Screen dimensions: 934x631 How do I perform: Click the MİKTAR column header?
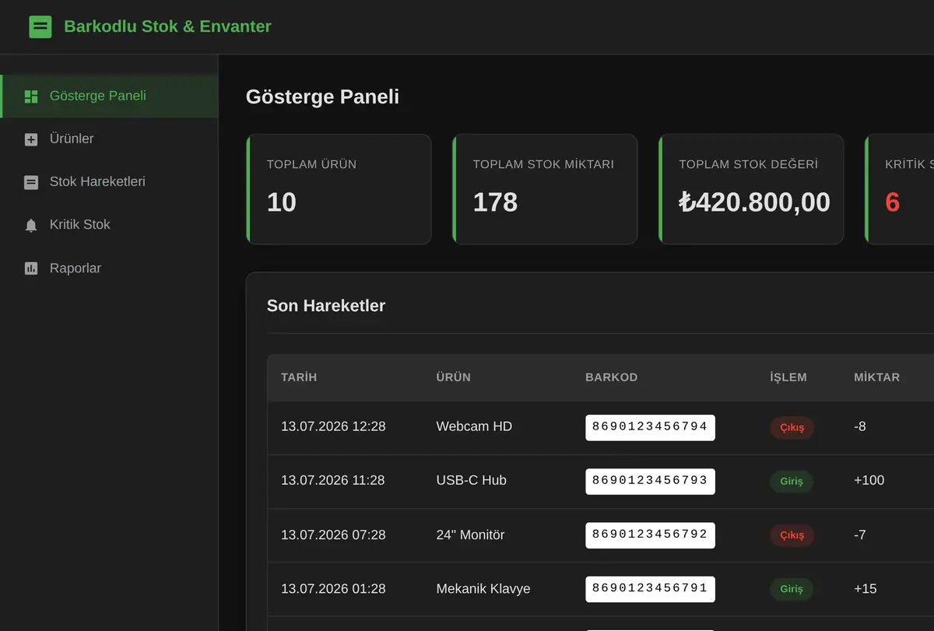[876, 377]
